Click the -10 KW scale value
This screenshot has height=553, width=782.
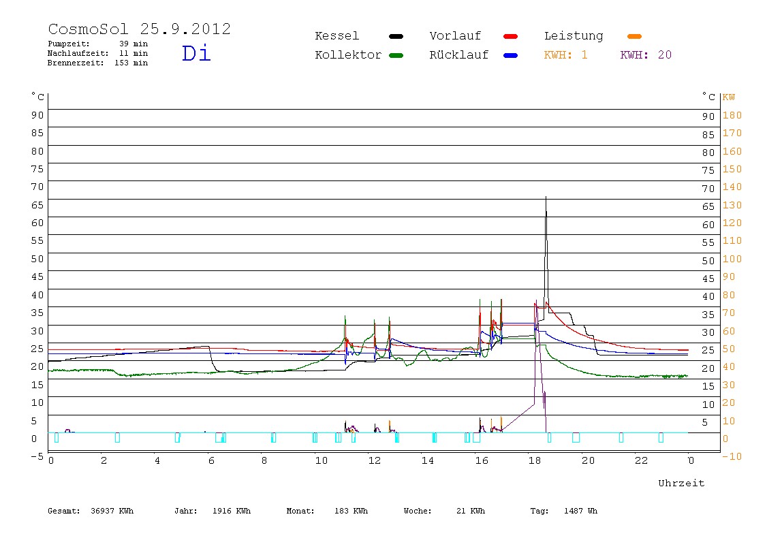point(732,456)
